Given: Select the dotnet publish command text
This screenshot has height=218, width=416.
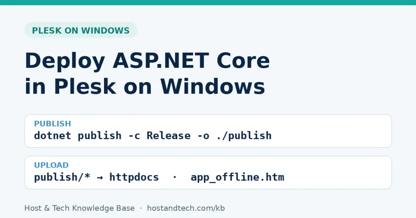Looking at the screenshot, I should 153,136.
